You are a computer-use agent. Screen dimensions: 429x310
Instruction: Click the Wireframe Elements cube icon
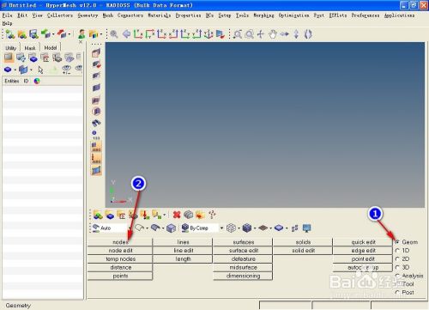pyautogui.click(x=231, y=228)
